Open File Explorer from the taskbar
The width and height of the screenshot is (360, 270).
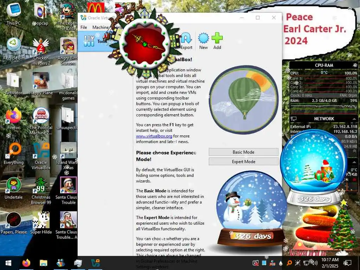[x=43, y=263]
